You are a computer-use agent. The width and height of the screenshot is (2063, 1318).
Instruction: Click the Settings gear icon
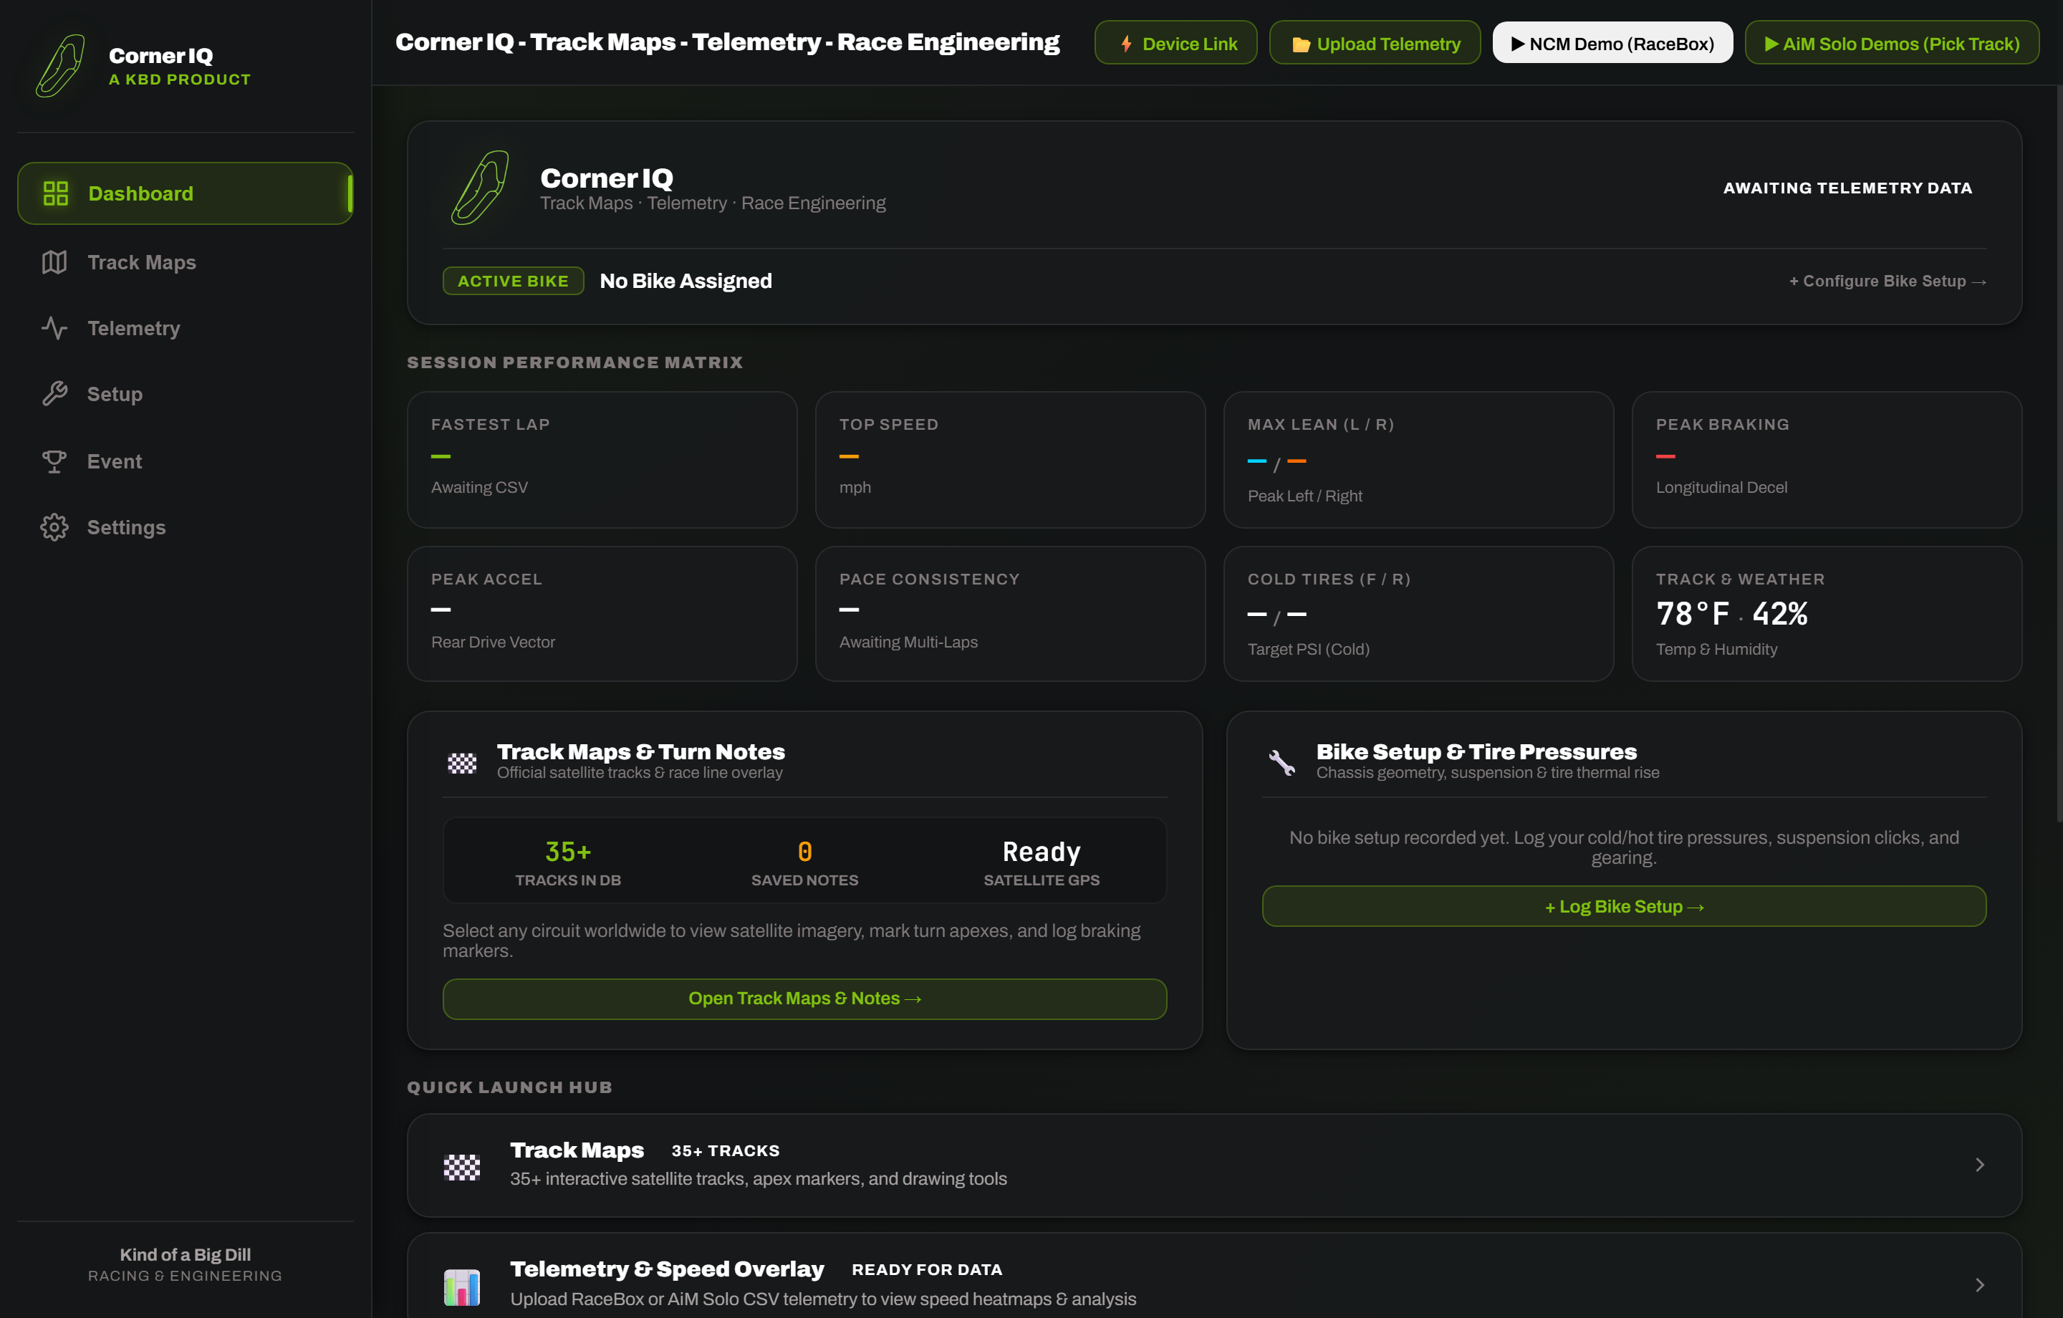point(55,527)
